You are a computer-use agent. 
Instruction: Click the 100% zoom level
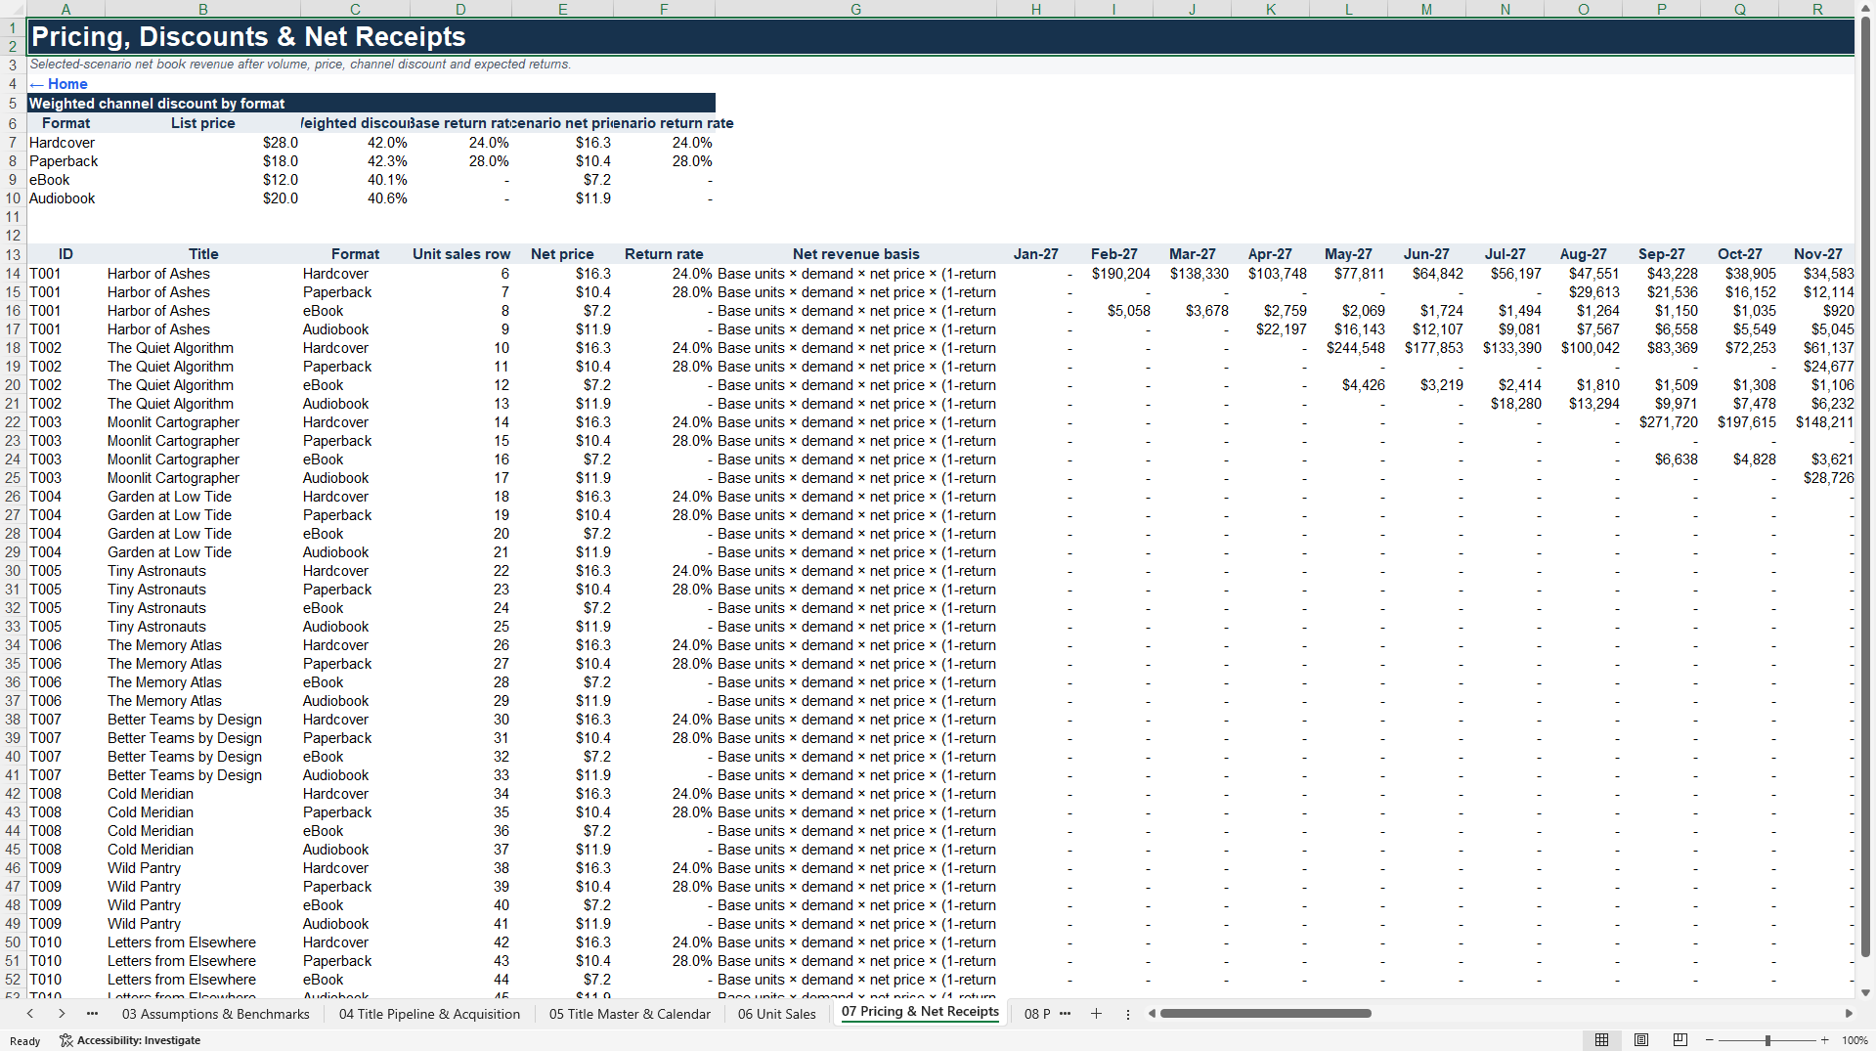[1854, 1040]
